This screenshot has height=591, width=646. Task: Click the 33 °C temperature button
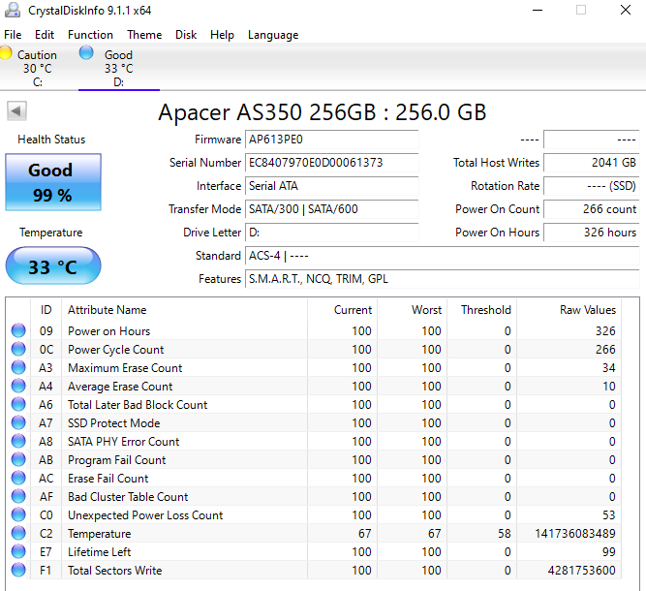coord(53,265)
